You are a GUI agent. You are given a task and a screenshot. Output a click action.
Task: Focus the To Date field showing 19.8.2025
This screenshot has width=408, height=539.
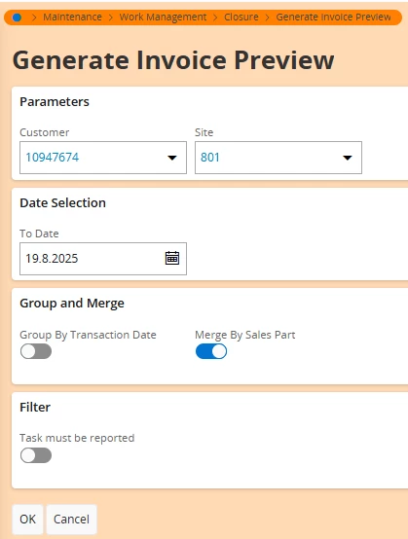pos(103,259)
